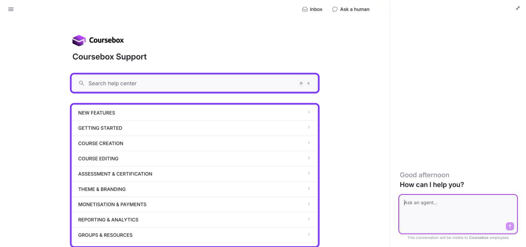526x247 pixels.
Task: Open the ASSESSMENT & CERTIFICATION category
Action: [x=195, y=174]
